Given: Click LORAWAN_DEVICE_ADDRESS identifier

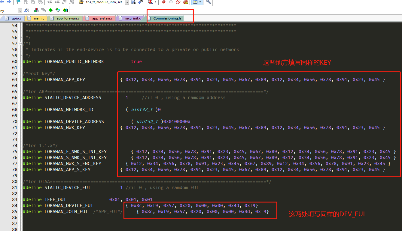Looking at the screenshot, I should click(x=74, y=121).
